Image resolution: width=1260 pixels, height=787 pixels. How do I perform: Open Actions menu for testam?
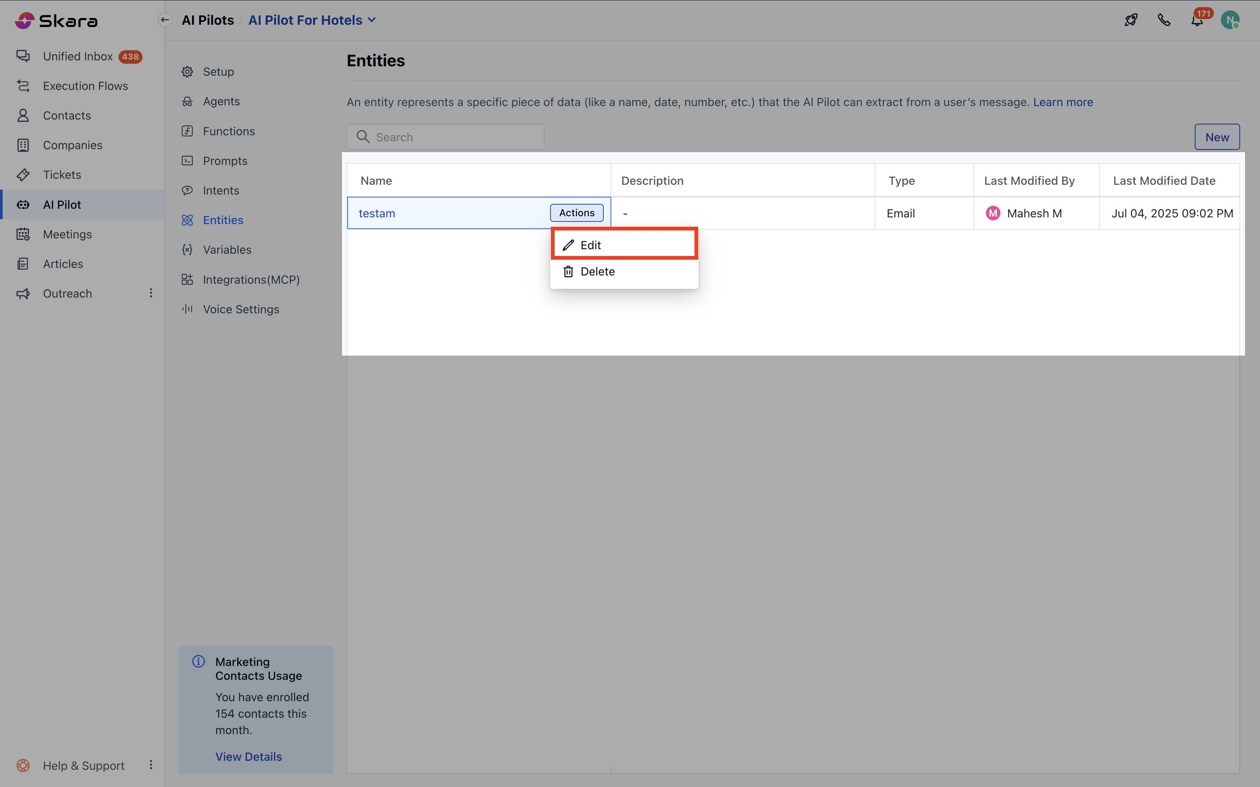point(576,213)
